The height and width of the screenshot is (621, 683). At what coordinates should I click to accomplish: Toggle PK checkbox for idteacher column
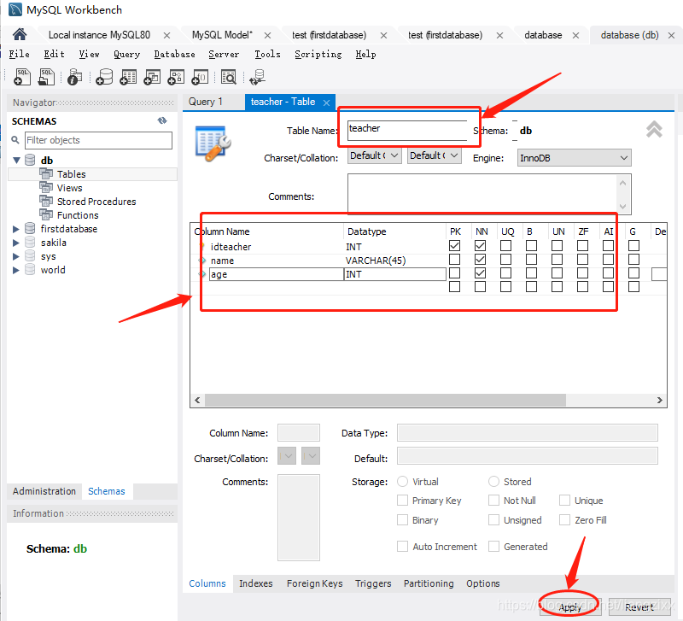[x=454, y=246]
